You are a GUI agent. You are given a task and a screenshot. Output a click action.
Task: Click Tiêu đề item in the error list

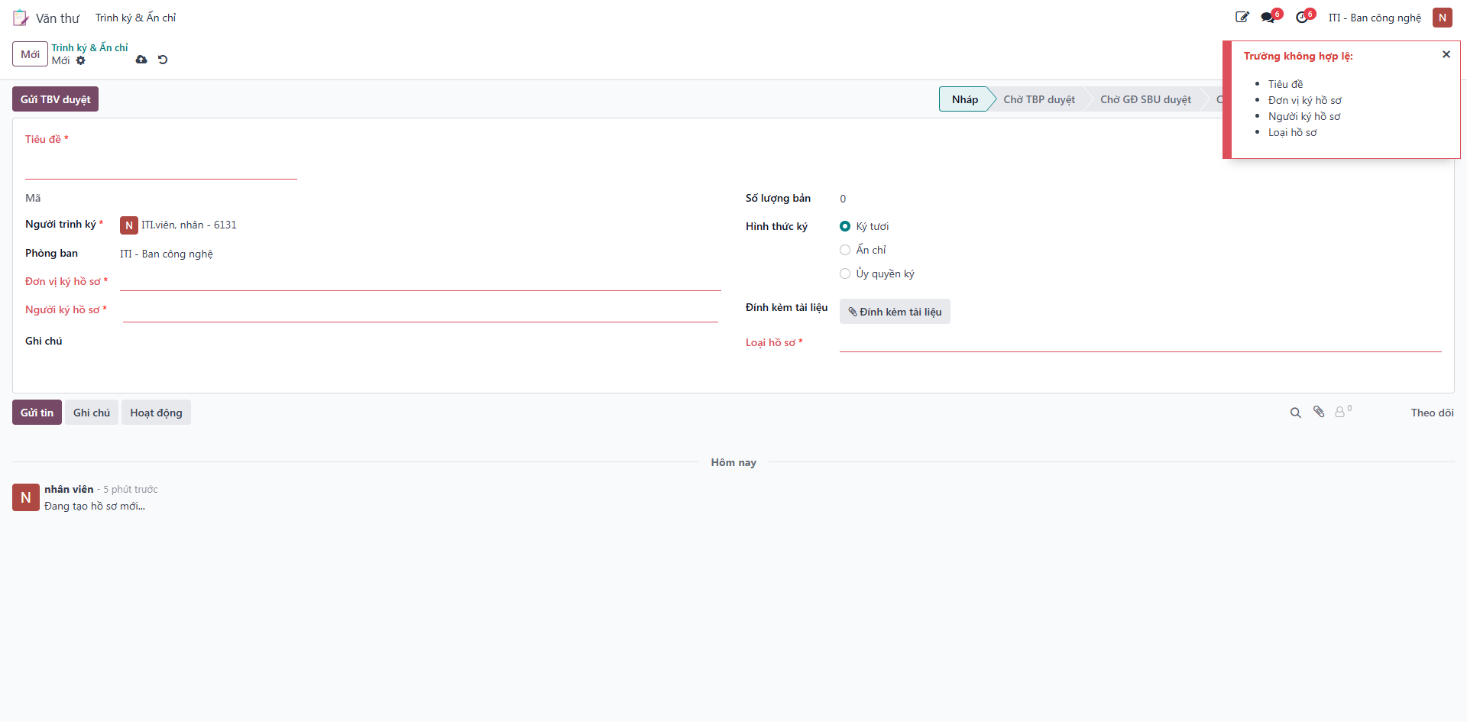pos(1285,84)
